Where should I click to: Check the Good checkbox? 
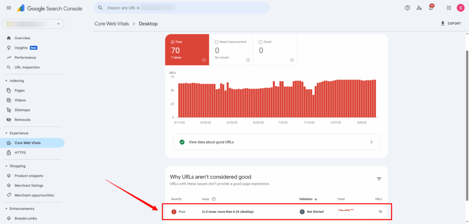coord(260,42)
